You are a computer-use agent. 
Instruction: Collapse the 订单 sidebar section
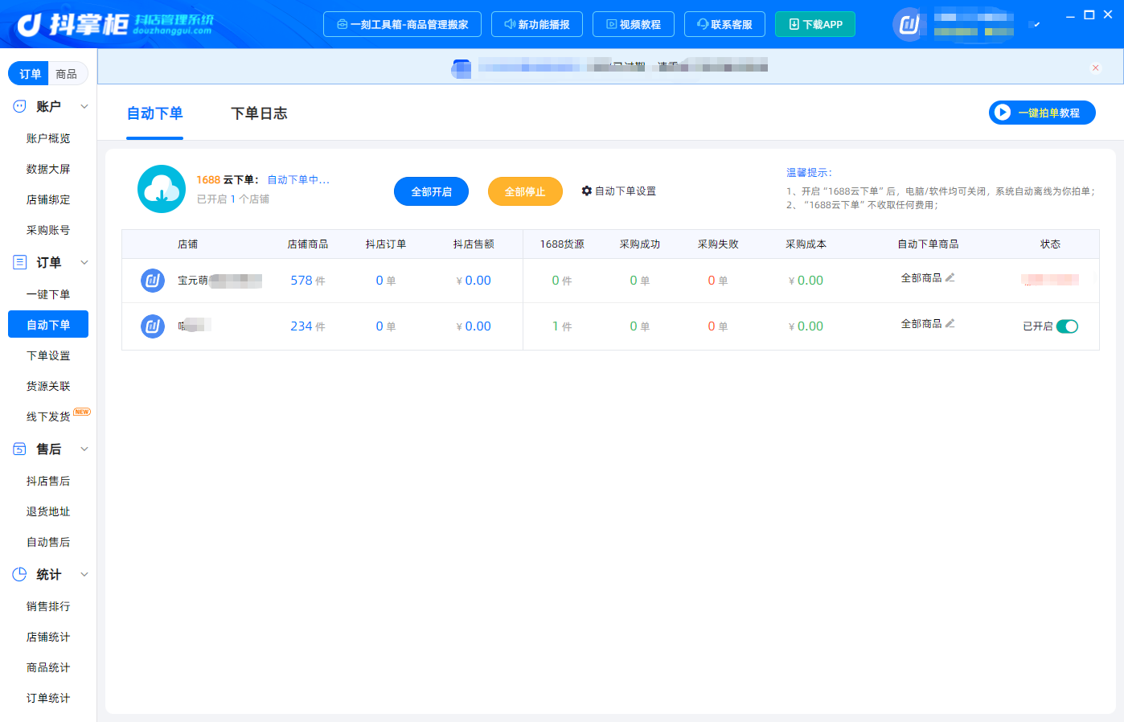pyautogui.click(x=84, y=262)
